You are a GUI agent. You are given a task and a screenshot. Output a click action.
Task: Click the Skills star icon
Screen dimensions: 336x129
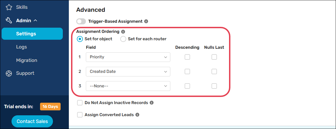click(9, 7)
